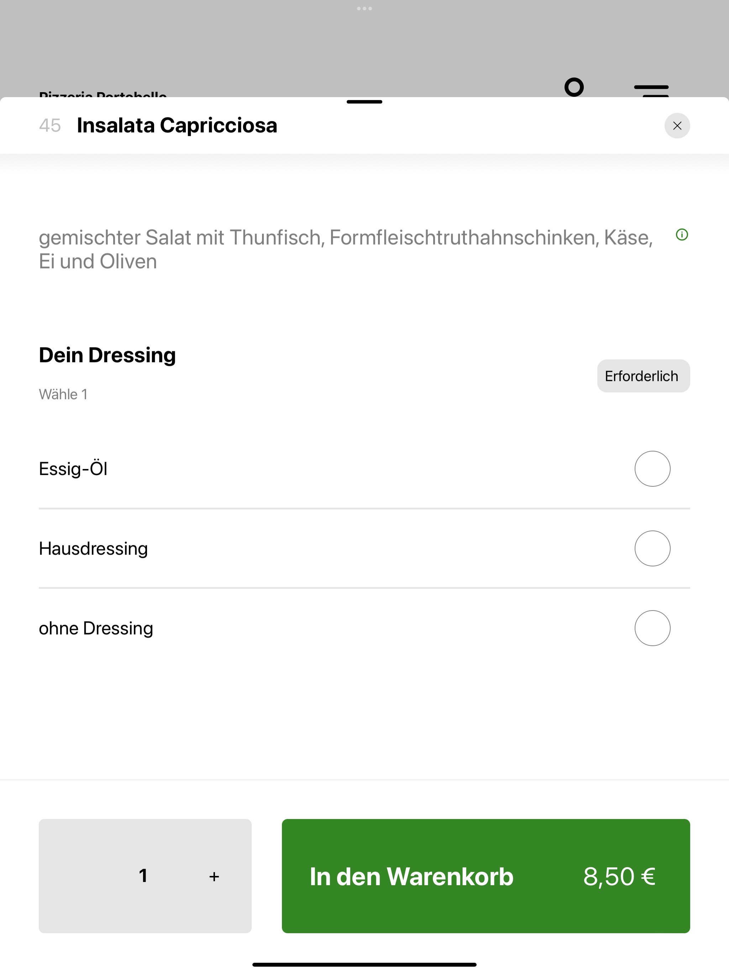Tap the ohne Dressing option label
Screen dimensions: 729x972
pyautogui.click(x=96, y=628)
